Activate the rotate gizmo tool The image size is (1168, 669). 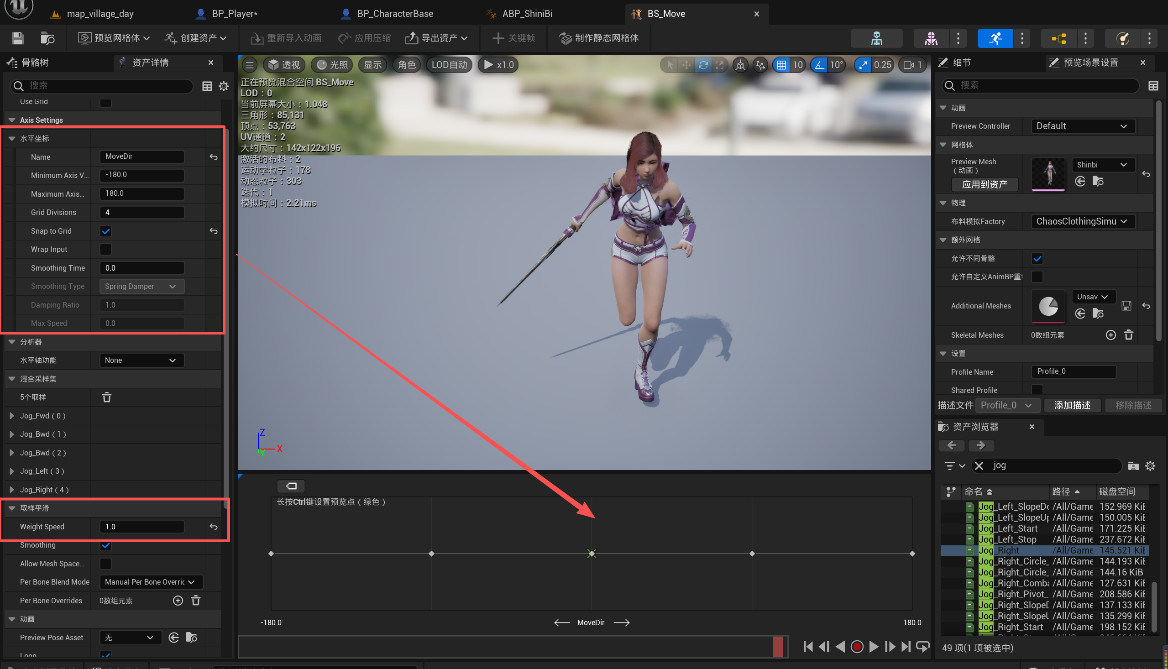pos(703,65)
